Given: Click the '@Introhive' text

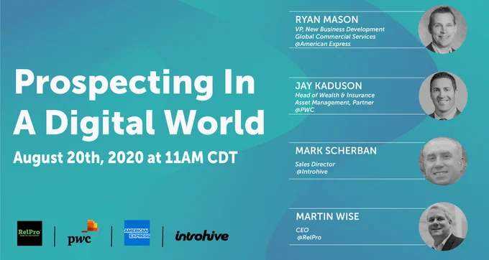Looking at the screenshot, I should point(312,172).
